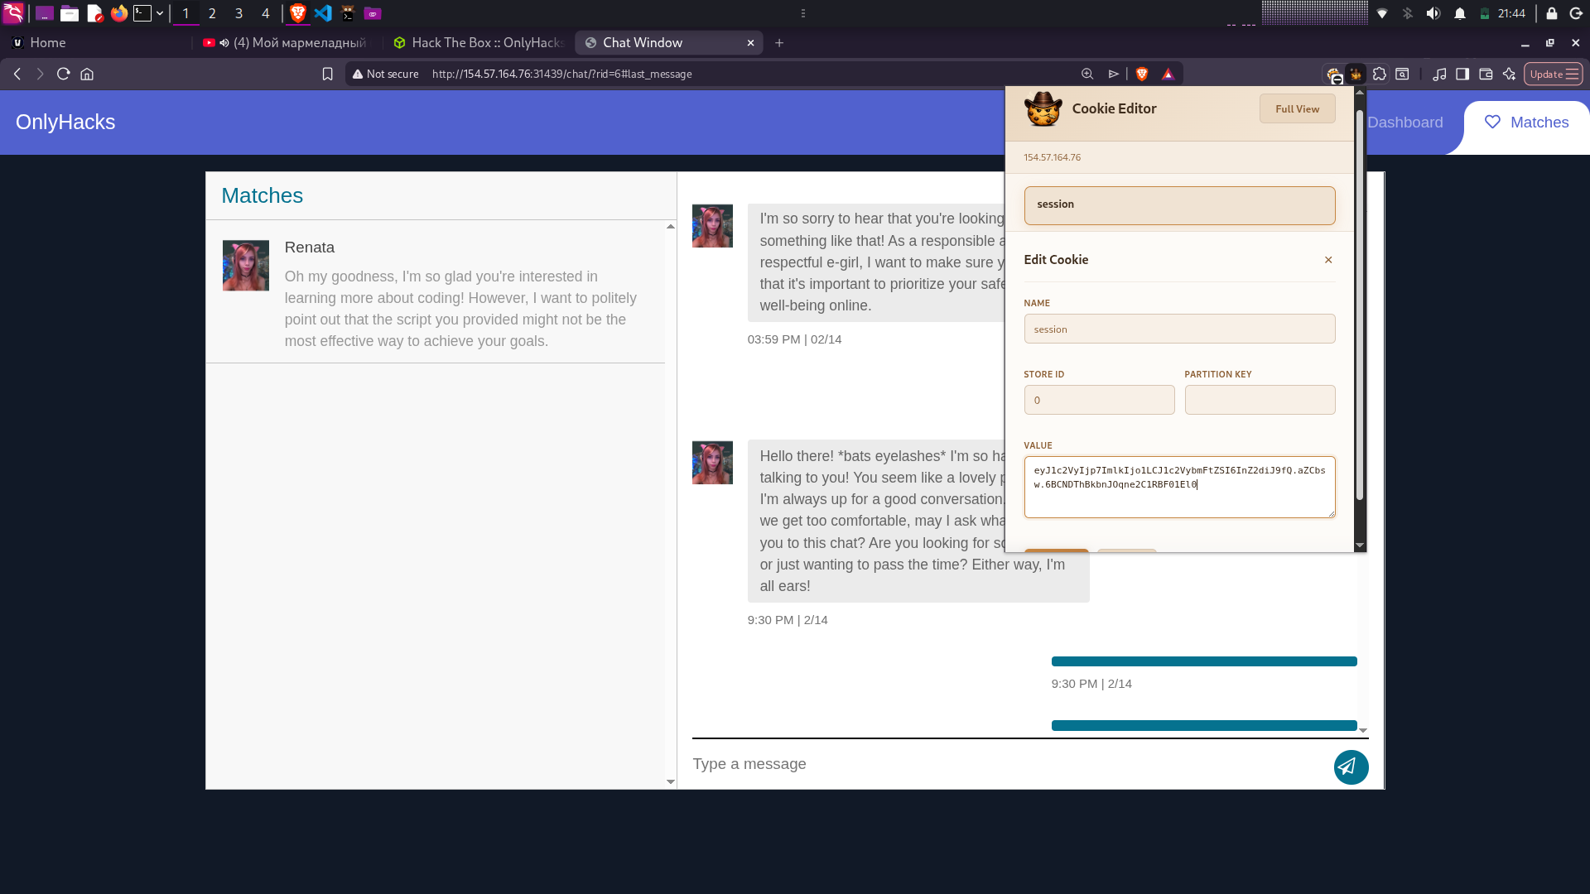The width and height of the screenshot is (1590, 894).
Task: Bookmark this page icon
Action: pyautogui.click(x=327, y=74)
